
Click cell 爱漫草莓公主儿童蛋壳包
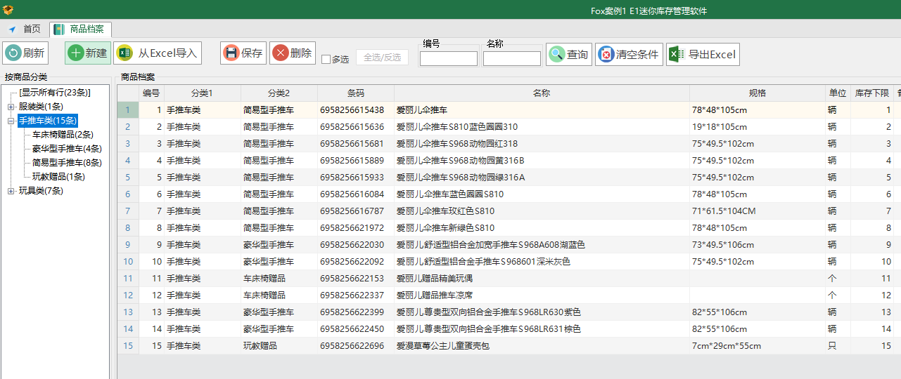542,346
